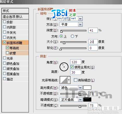Image resolution: width=122 pixels, height=114 pixels.
Task: Select the 投影 list entry
Action: pos(15,22)
